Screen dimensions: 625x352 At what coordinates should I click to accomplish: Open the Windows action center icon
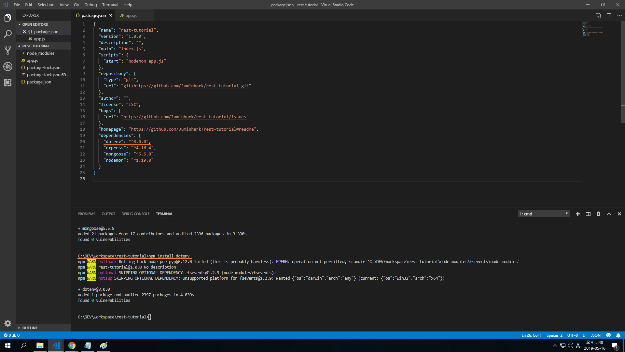(x=615, y=345)
